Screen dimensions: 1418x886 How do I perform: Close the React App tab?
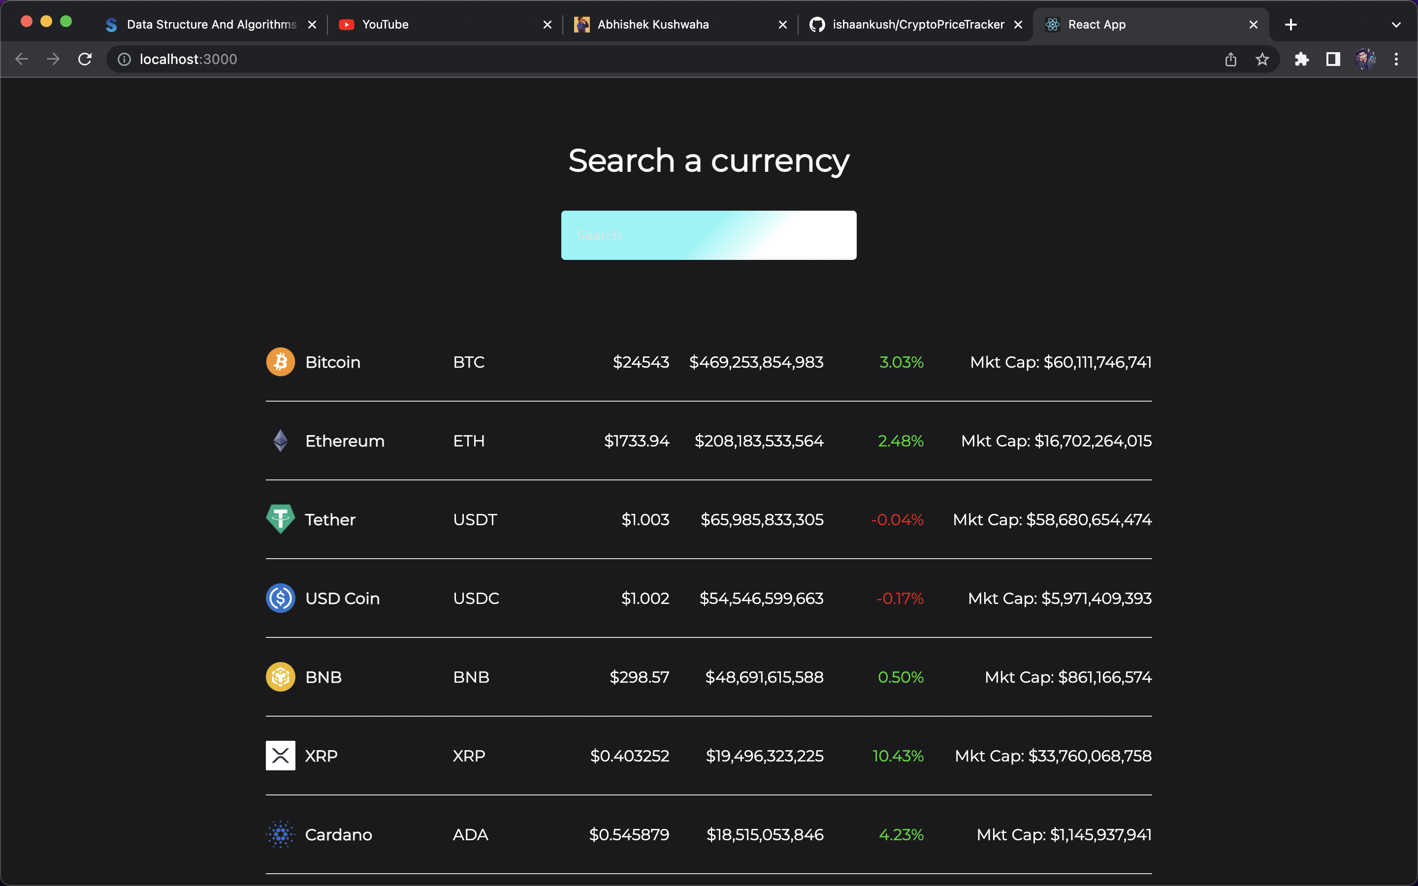(x=1254, y=25)
